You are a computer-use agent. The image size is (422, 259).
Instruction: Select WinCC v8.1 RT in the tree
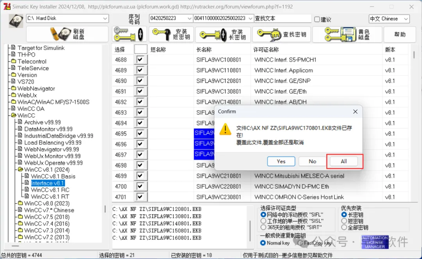click(50, 196)
